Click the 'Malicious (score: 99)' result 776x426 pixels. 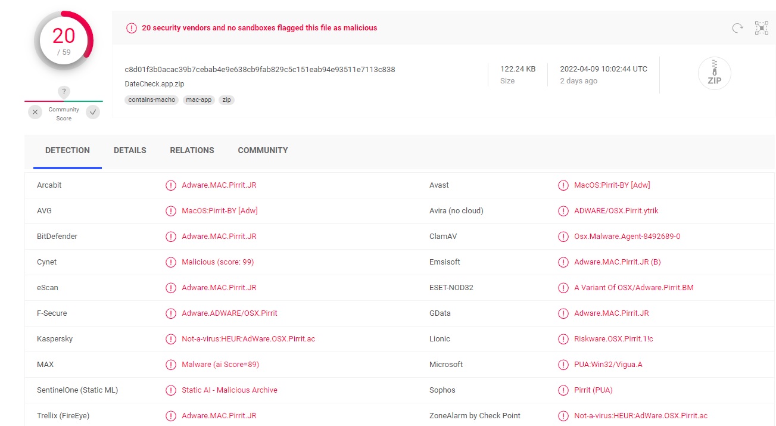coord(218,262)
